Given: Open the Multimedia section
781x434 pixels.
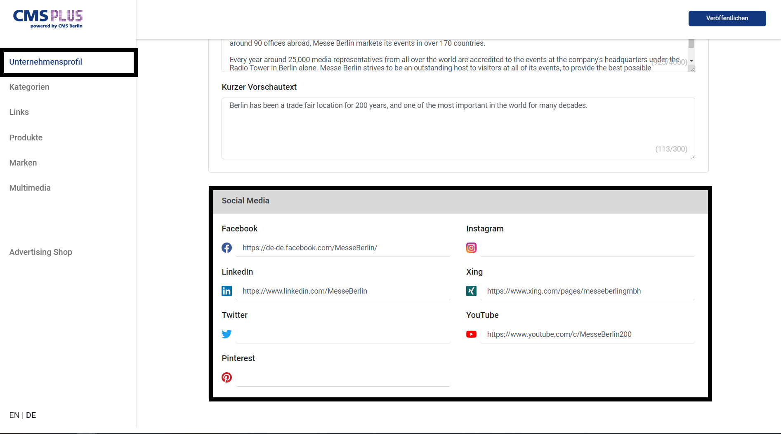Looking at the screenshot, I should pos(30,188).
